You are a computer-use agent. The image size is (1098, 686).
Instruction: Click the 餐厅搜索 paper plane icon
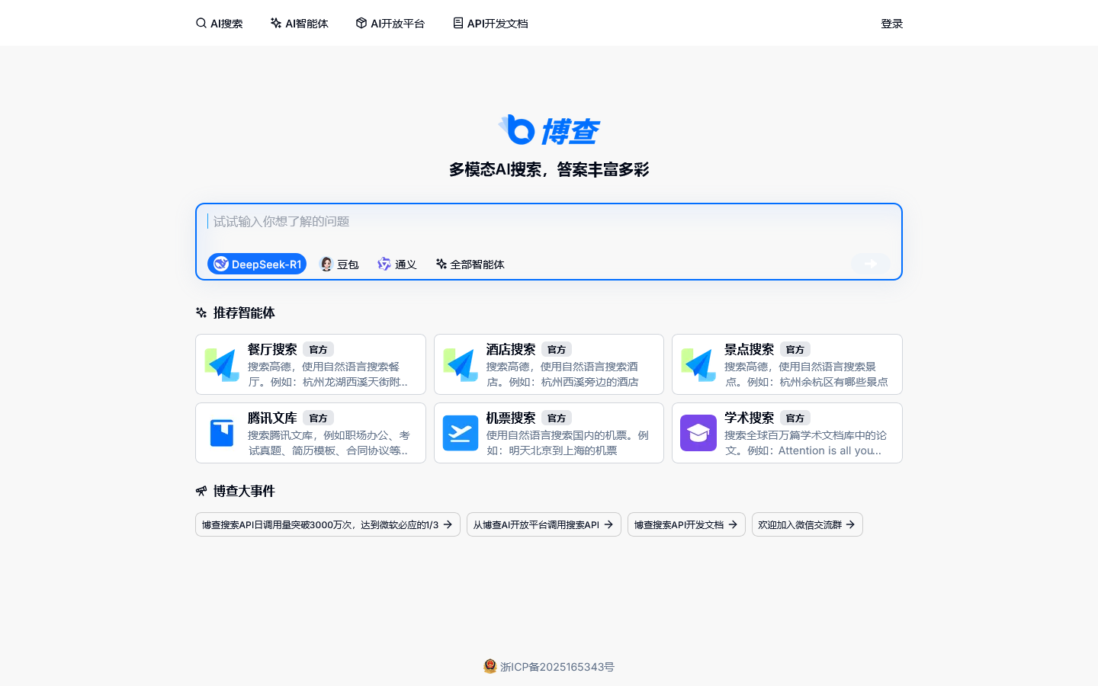pos(222,364)
